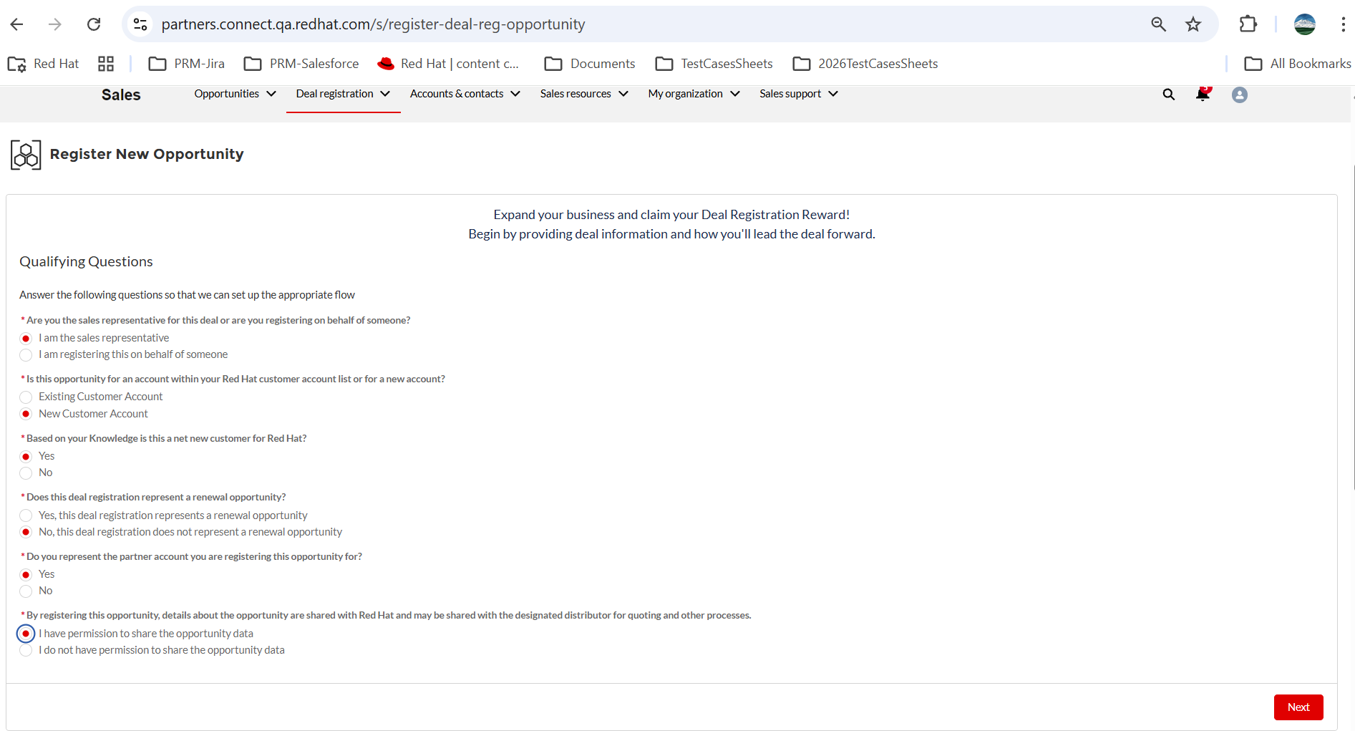Expand the Deal registration dropdown
The height and width of the screenshot is (731, 1355).
point(343,94)
